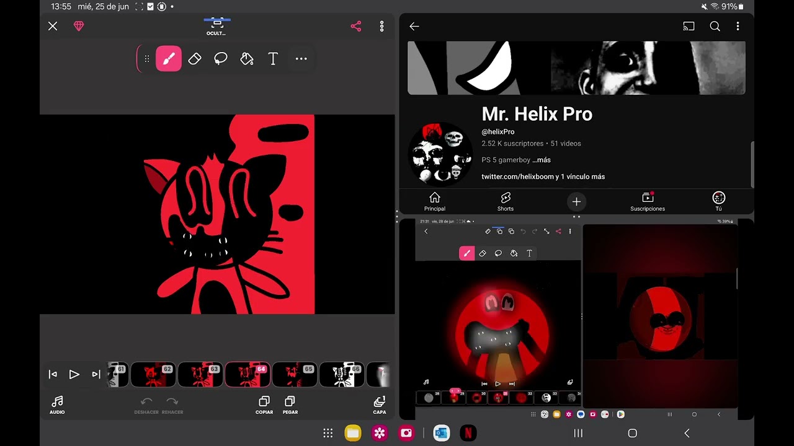Tap the drawing toolbar's dotted grip handle

(x=147, y=59)
